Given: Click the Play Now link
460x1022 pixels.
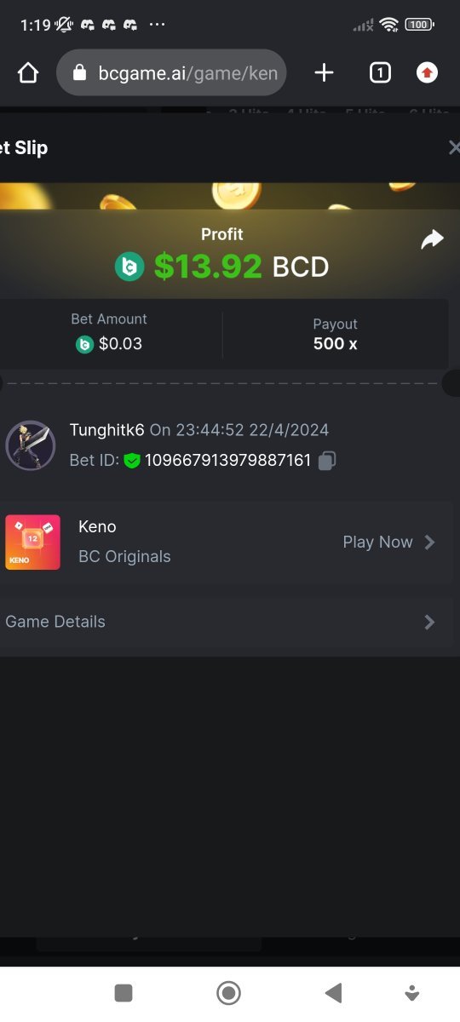Looking at the screenshot, I should click(x=377, y=543).
